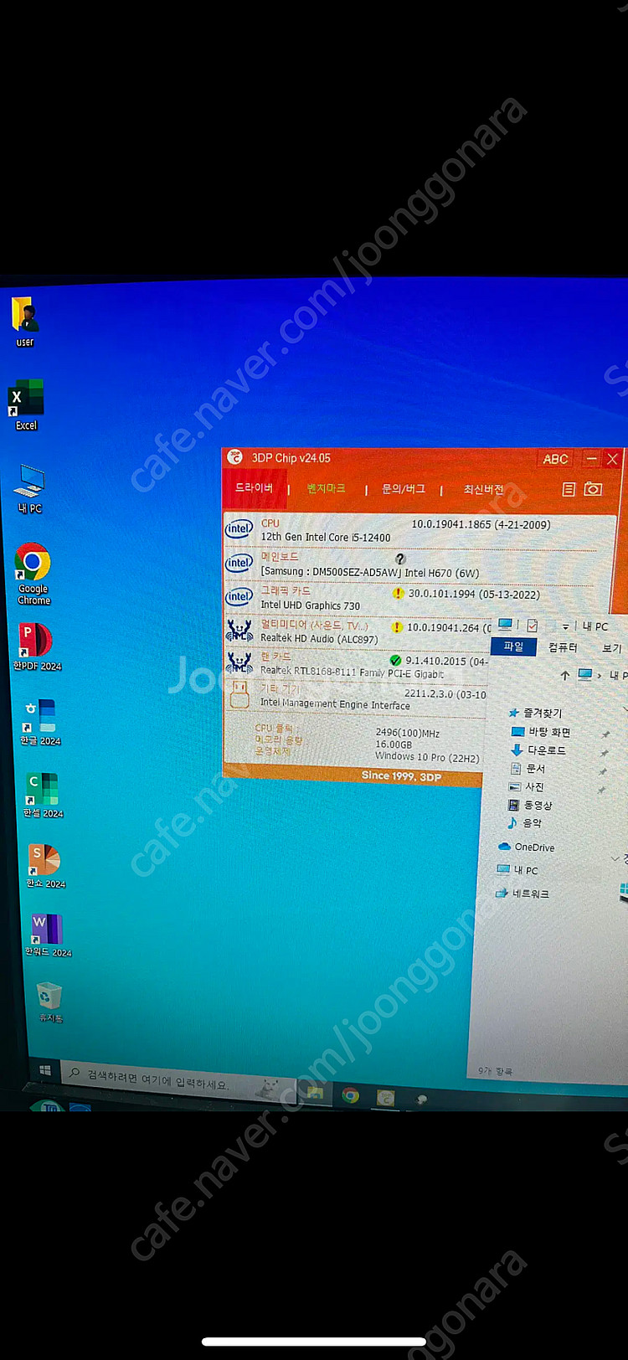Click the Intel logo beside 메인보드
628x1360 pixels.
(239, 563)
